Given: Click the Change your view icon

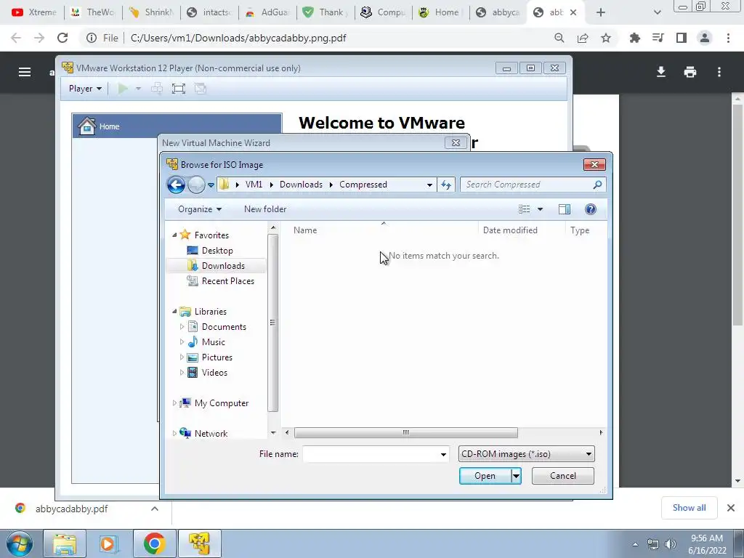Looking at the screenshot, I should tap(525, 209).
